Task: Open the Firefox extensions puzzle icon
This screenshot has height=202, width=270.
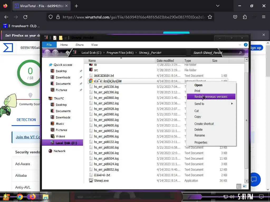Action: click(245, 17)
